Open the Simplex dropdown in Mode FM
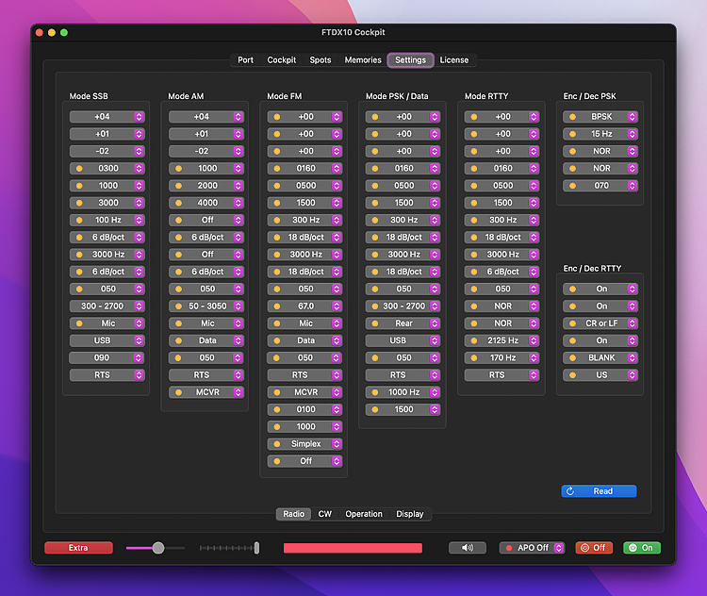 [304, 444]
